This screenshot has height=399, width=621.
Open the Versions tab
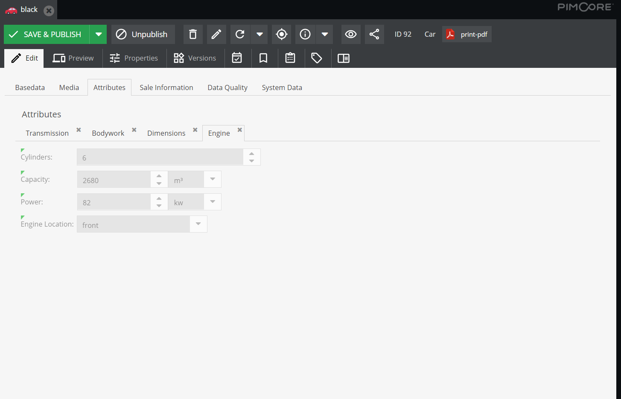195,58
